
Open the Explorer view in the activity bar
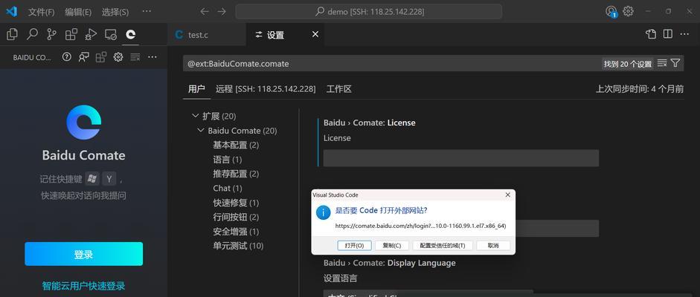[x=13, y=34]
